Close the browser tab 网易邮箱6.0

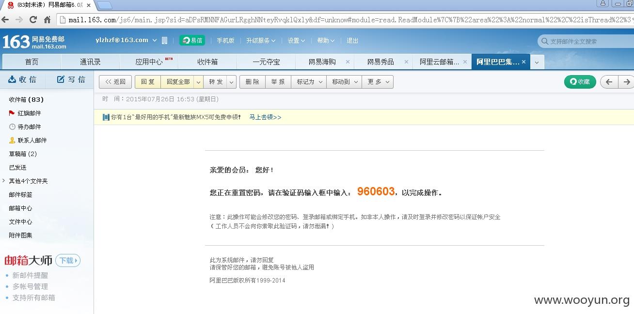[89, 5]
